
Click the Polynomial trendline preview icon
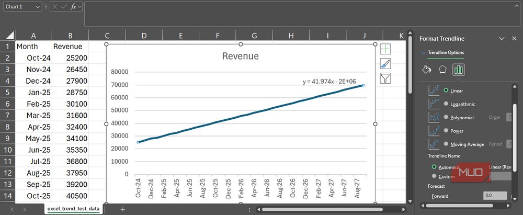click(434, 117)
